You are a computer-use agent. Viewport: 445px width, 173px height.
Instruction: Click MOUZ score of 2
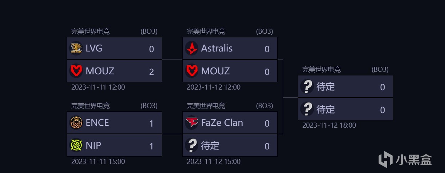point(151,72)
